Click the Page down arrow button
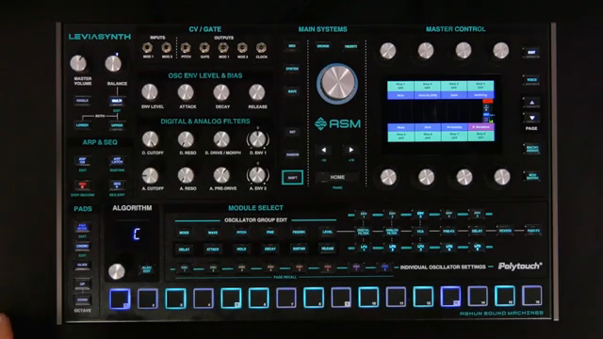The image size is (603, 339). [x=531, y=118]
